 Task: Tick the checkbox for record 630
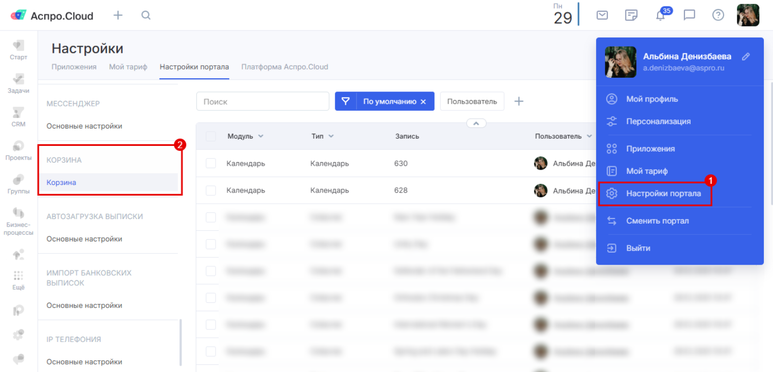(x=211, y=163)
